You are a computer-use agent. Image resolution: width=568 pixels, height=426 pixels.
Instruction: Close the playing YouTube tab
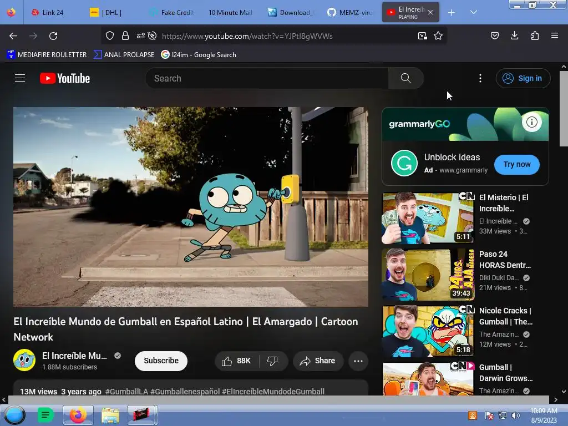tap(430, 12)
